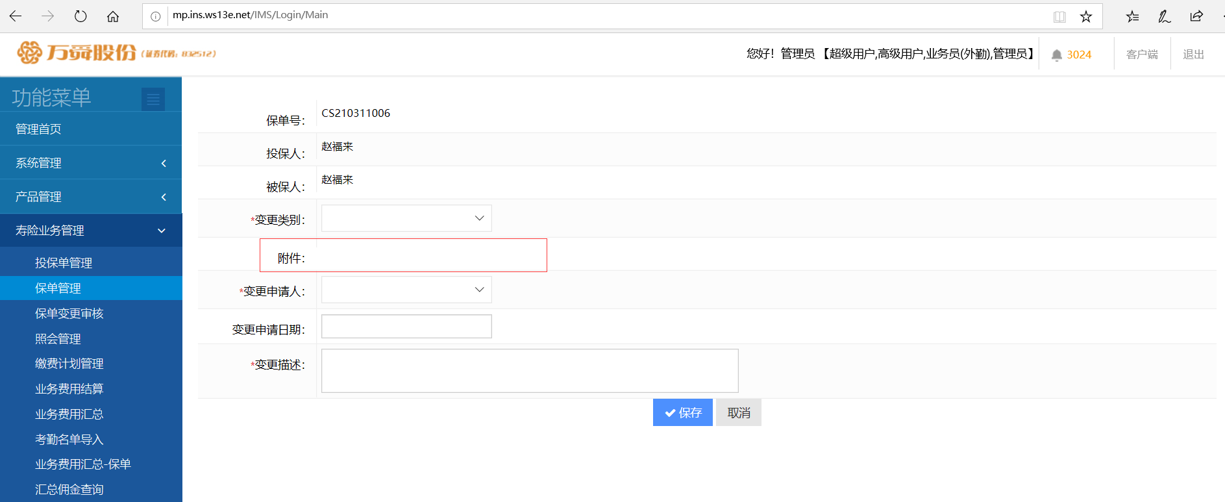Open the 变更申请人 dropdown
Viewport: 1225px width, 502px height.
pos(406,290)
